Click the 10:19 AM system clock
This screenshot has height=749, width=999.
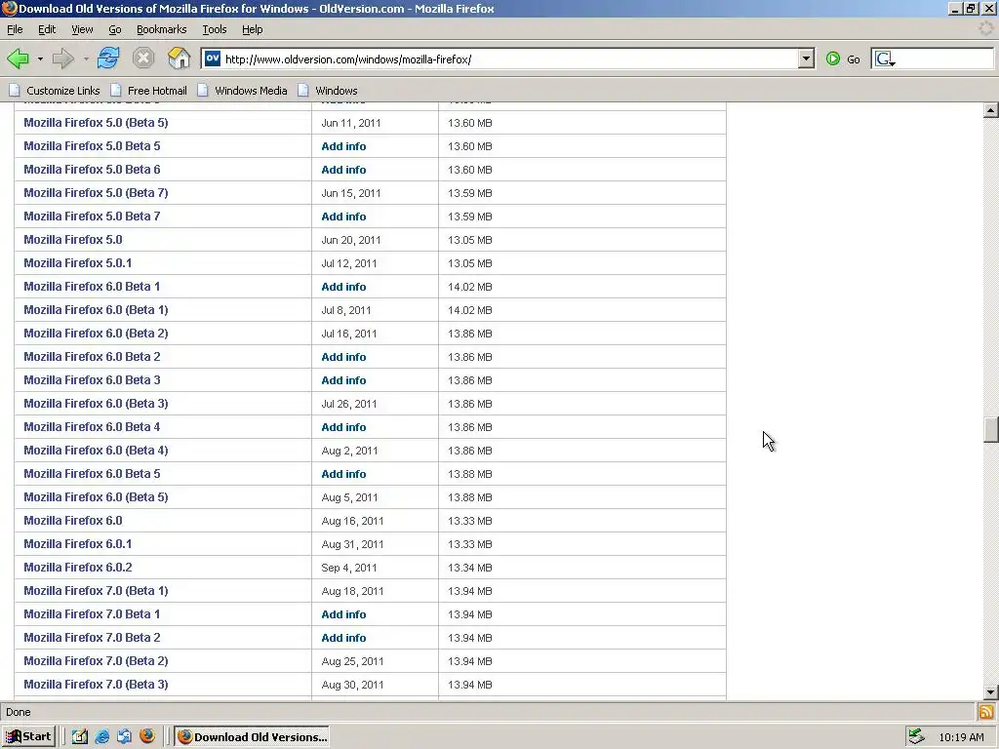961,737
